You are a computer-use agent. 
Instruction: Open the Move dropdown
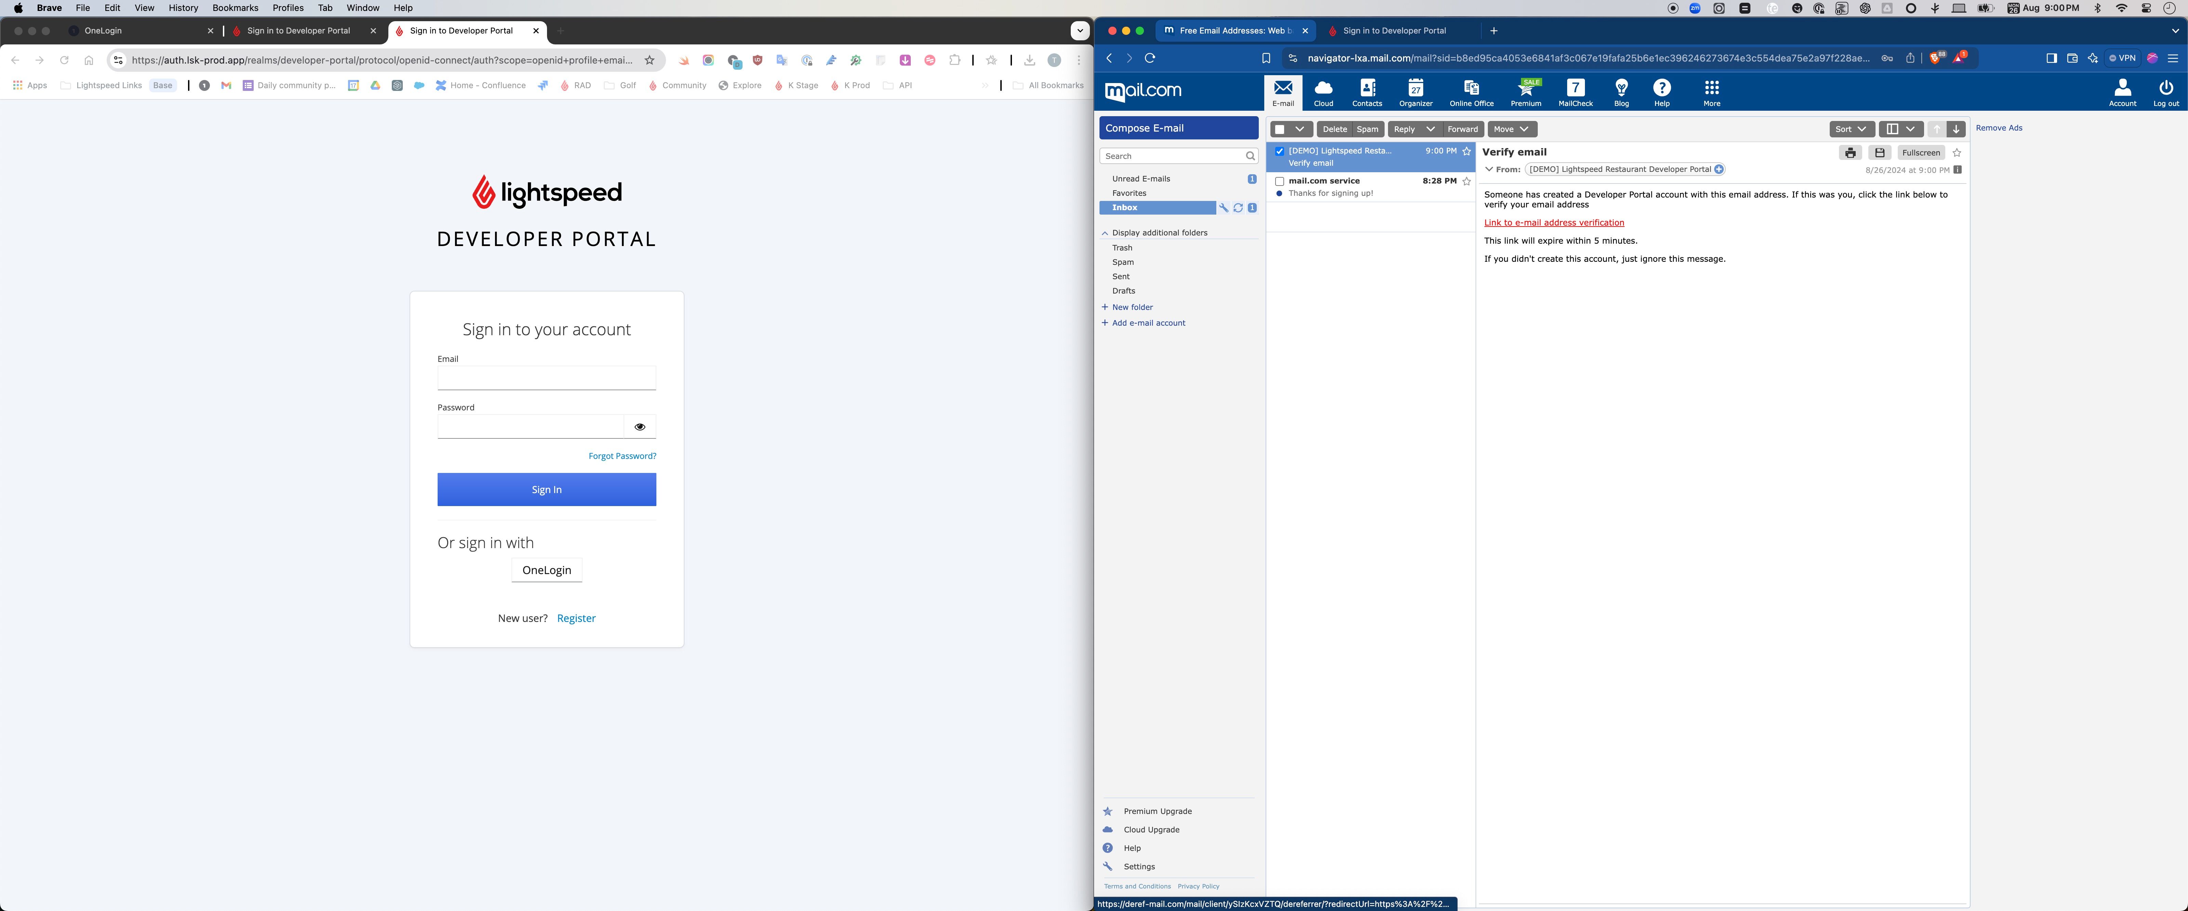tap(1511, 129)
